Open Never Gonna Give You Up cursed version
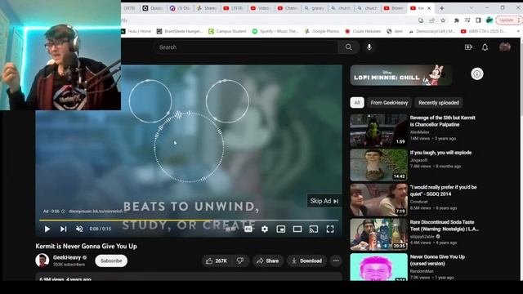 [x=437, y=260]
